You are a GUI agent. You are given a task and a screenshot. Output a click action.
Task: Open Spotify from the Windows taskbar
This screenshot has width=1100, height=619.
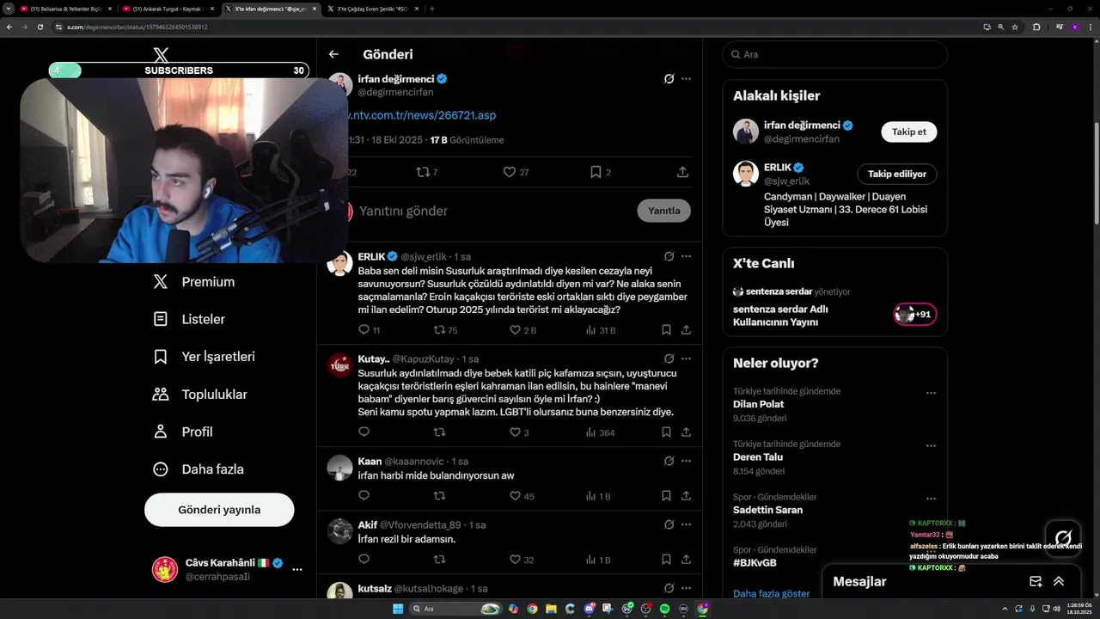pos(664,609)
